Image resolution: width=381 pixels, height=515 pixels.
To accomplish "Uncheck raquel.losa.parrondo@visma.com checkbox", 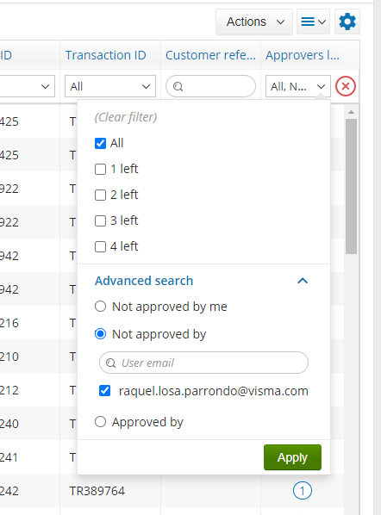I will tap(104, 390).
